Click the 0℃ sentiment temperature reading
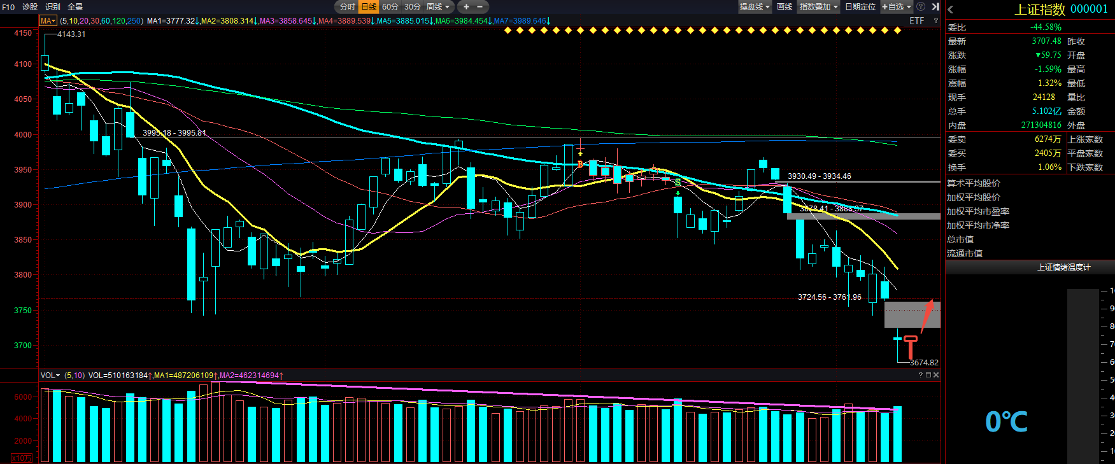 tap(1006, 421)
